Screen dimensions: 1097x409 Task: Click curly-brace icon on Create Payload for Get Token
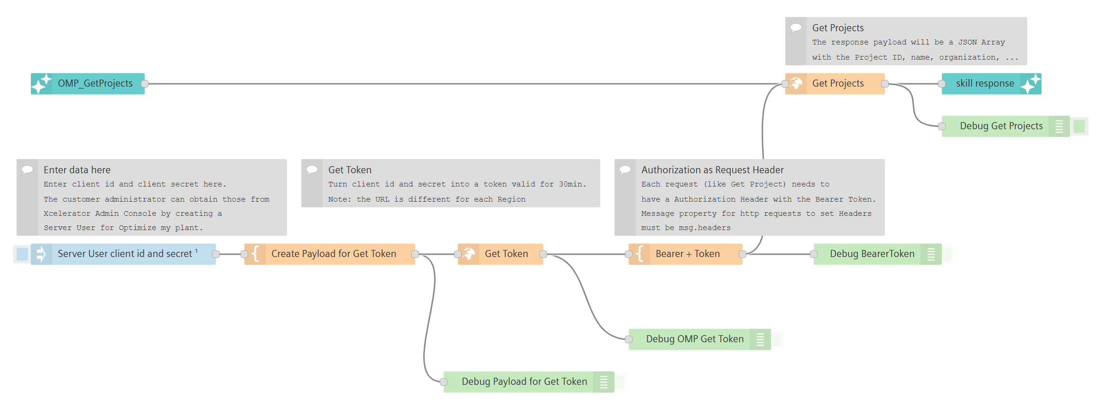pyautogui.click(x=255, y=254)
